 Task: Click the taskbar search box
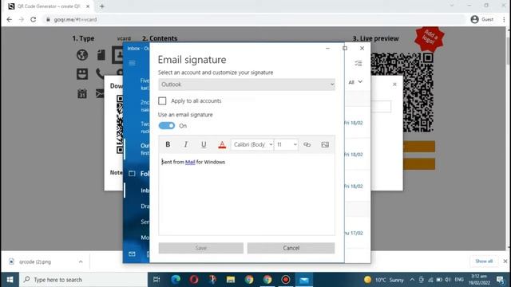coord(83,280)
